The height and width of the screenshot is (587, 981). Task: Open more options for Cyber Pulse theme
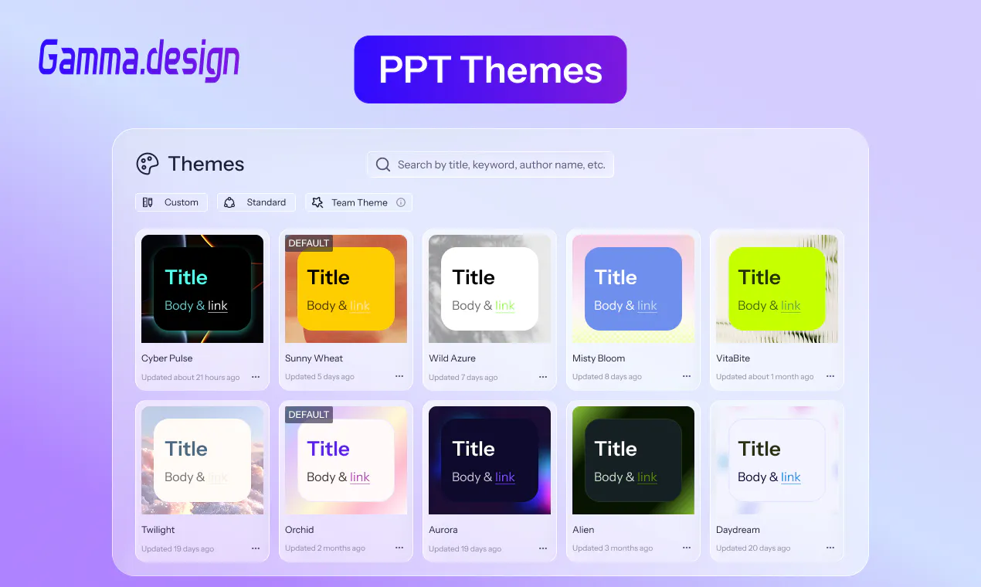click(x=256, y=377)
